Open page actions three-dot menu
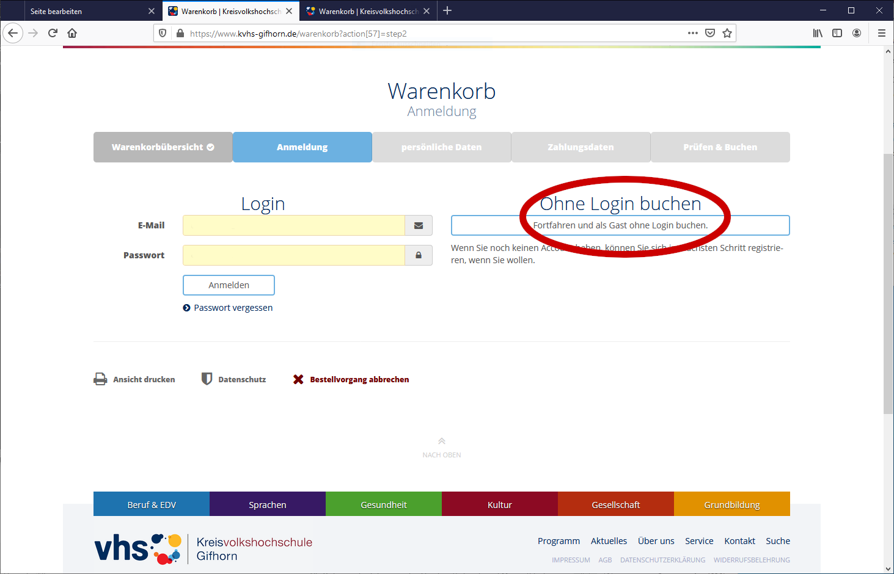894x574 pixels. pyautogui.click(x=692, y=33)
